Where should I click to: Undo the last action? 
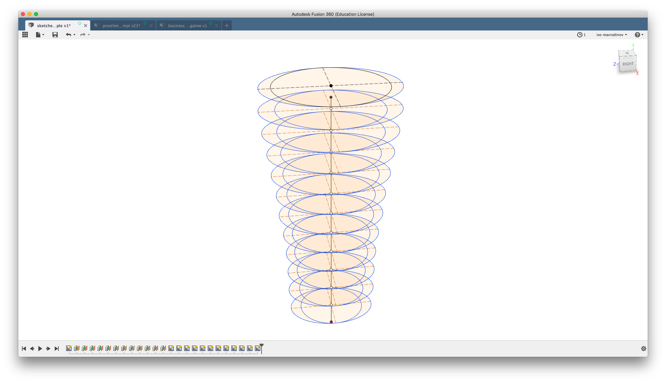(68, 35)
